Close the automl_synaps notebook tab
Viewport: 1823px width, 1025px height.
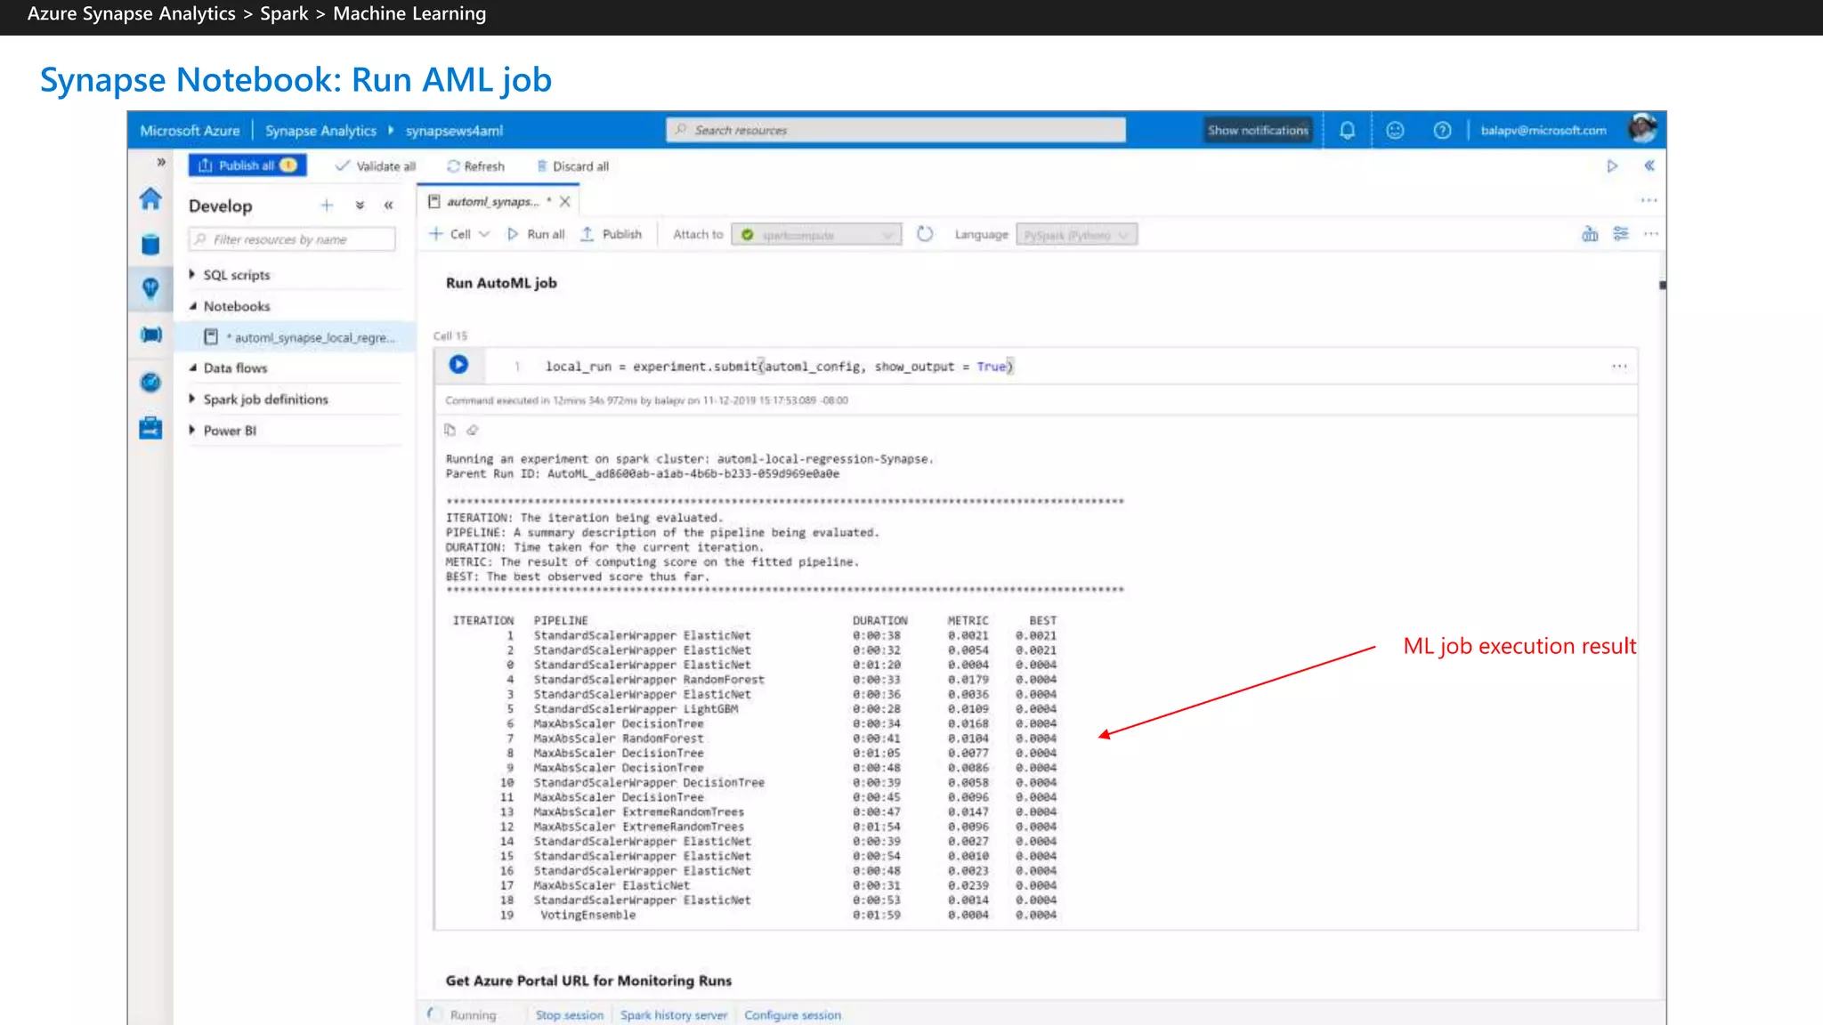[x=565, y=202]
